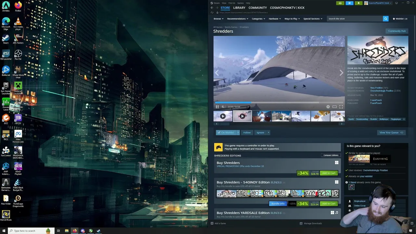The image size is (416, 234).
Task: Open the Steam menu
Action: pos(216,3)
